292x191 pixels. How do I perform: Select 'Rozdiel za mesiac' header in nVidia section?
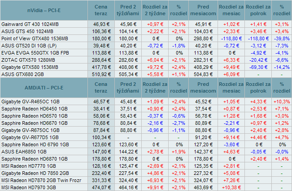pyautogui.click(x=231, y=10)
